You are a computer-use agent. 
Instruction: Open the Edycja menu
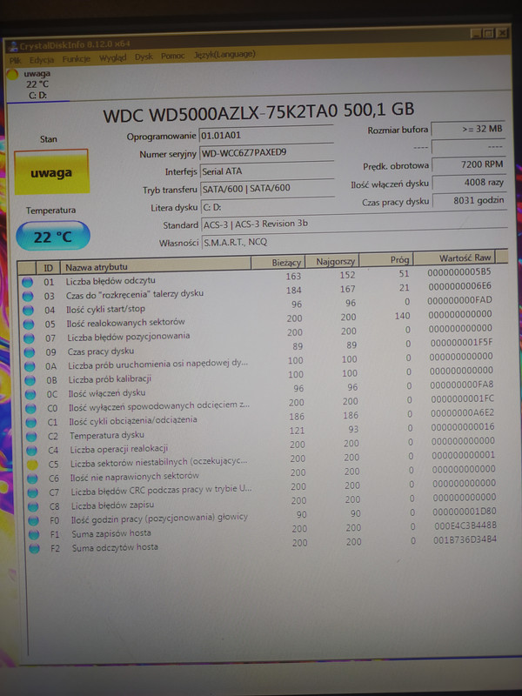42,59
